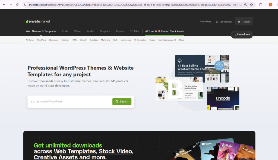Viewport: 278px width, 160px height.
Task: Select the 3D Files category tab
Action: (135, 31)
